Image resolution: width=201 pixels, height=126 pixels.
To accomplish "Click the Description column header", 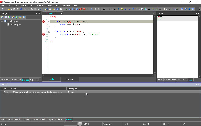I will (x=134, y=89).
